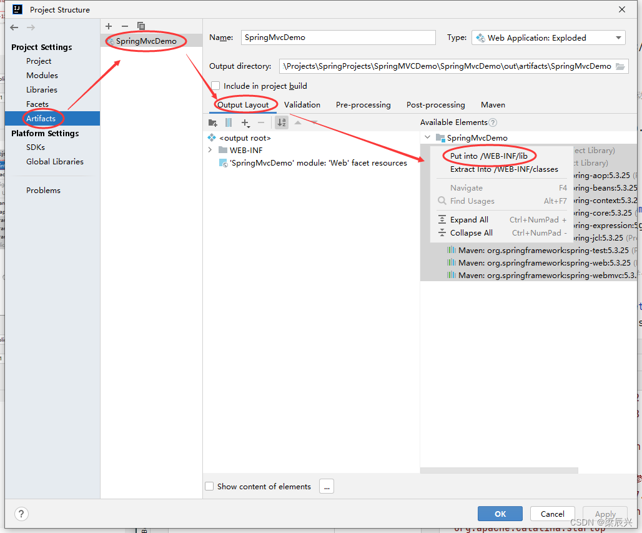Enable Include in project build
642x533 pixels.
click(x=215, y=86)
